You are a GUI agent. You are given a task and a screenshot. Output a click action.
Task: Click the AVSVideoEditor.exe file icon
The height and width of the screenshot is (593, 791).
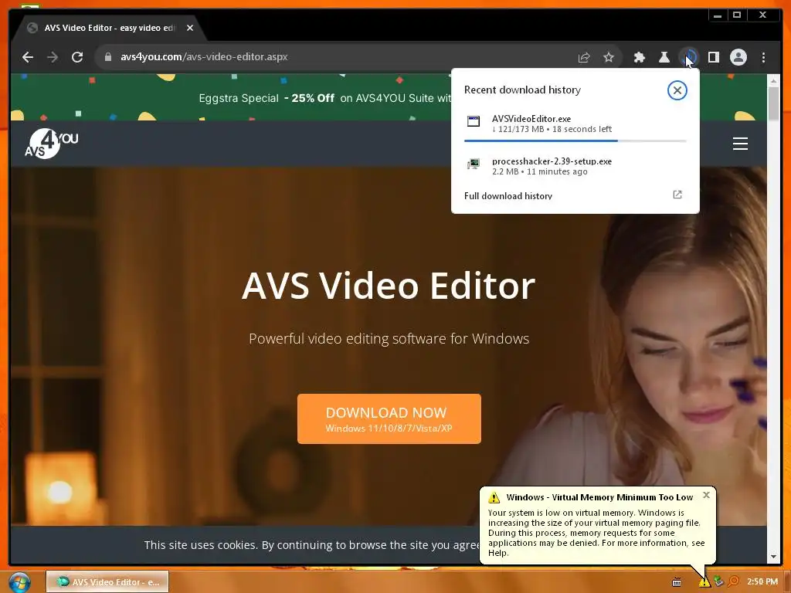[x=474, y=121]
